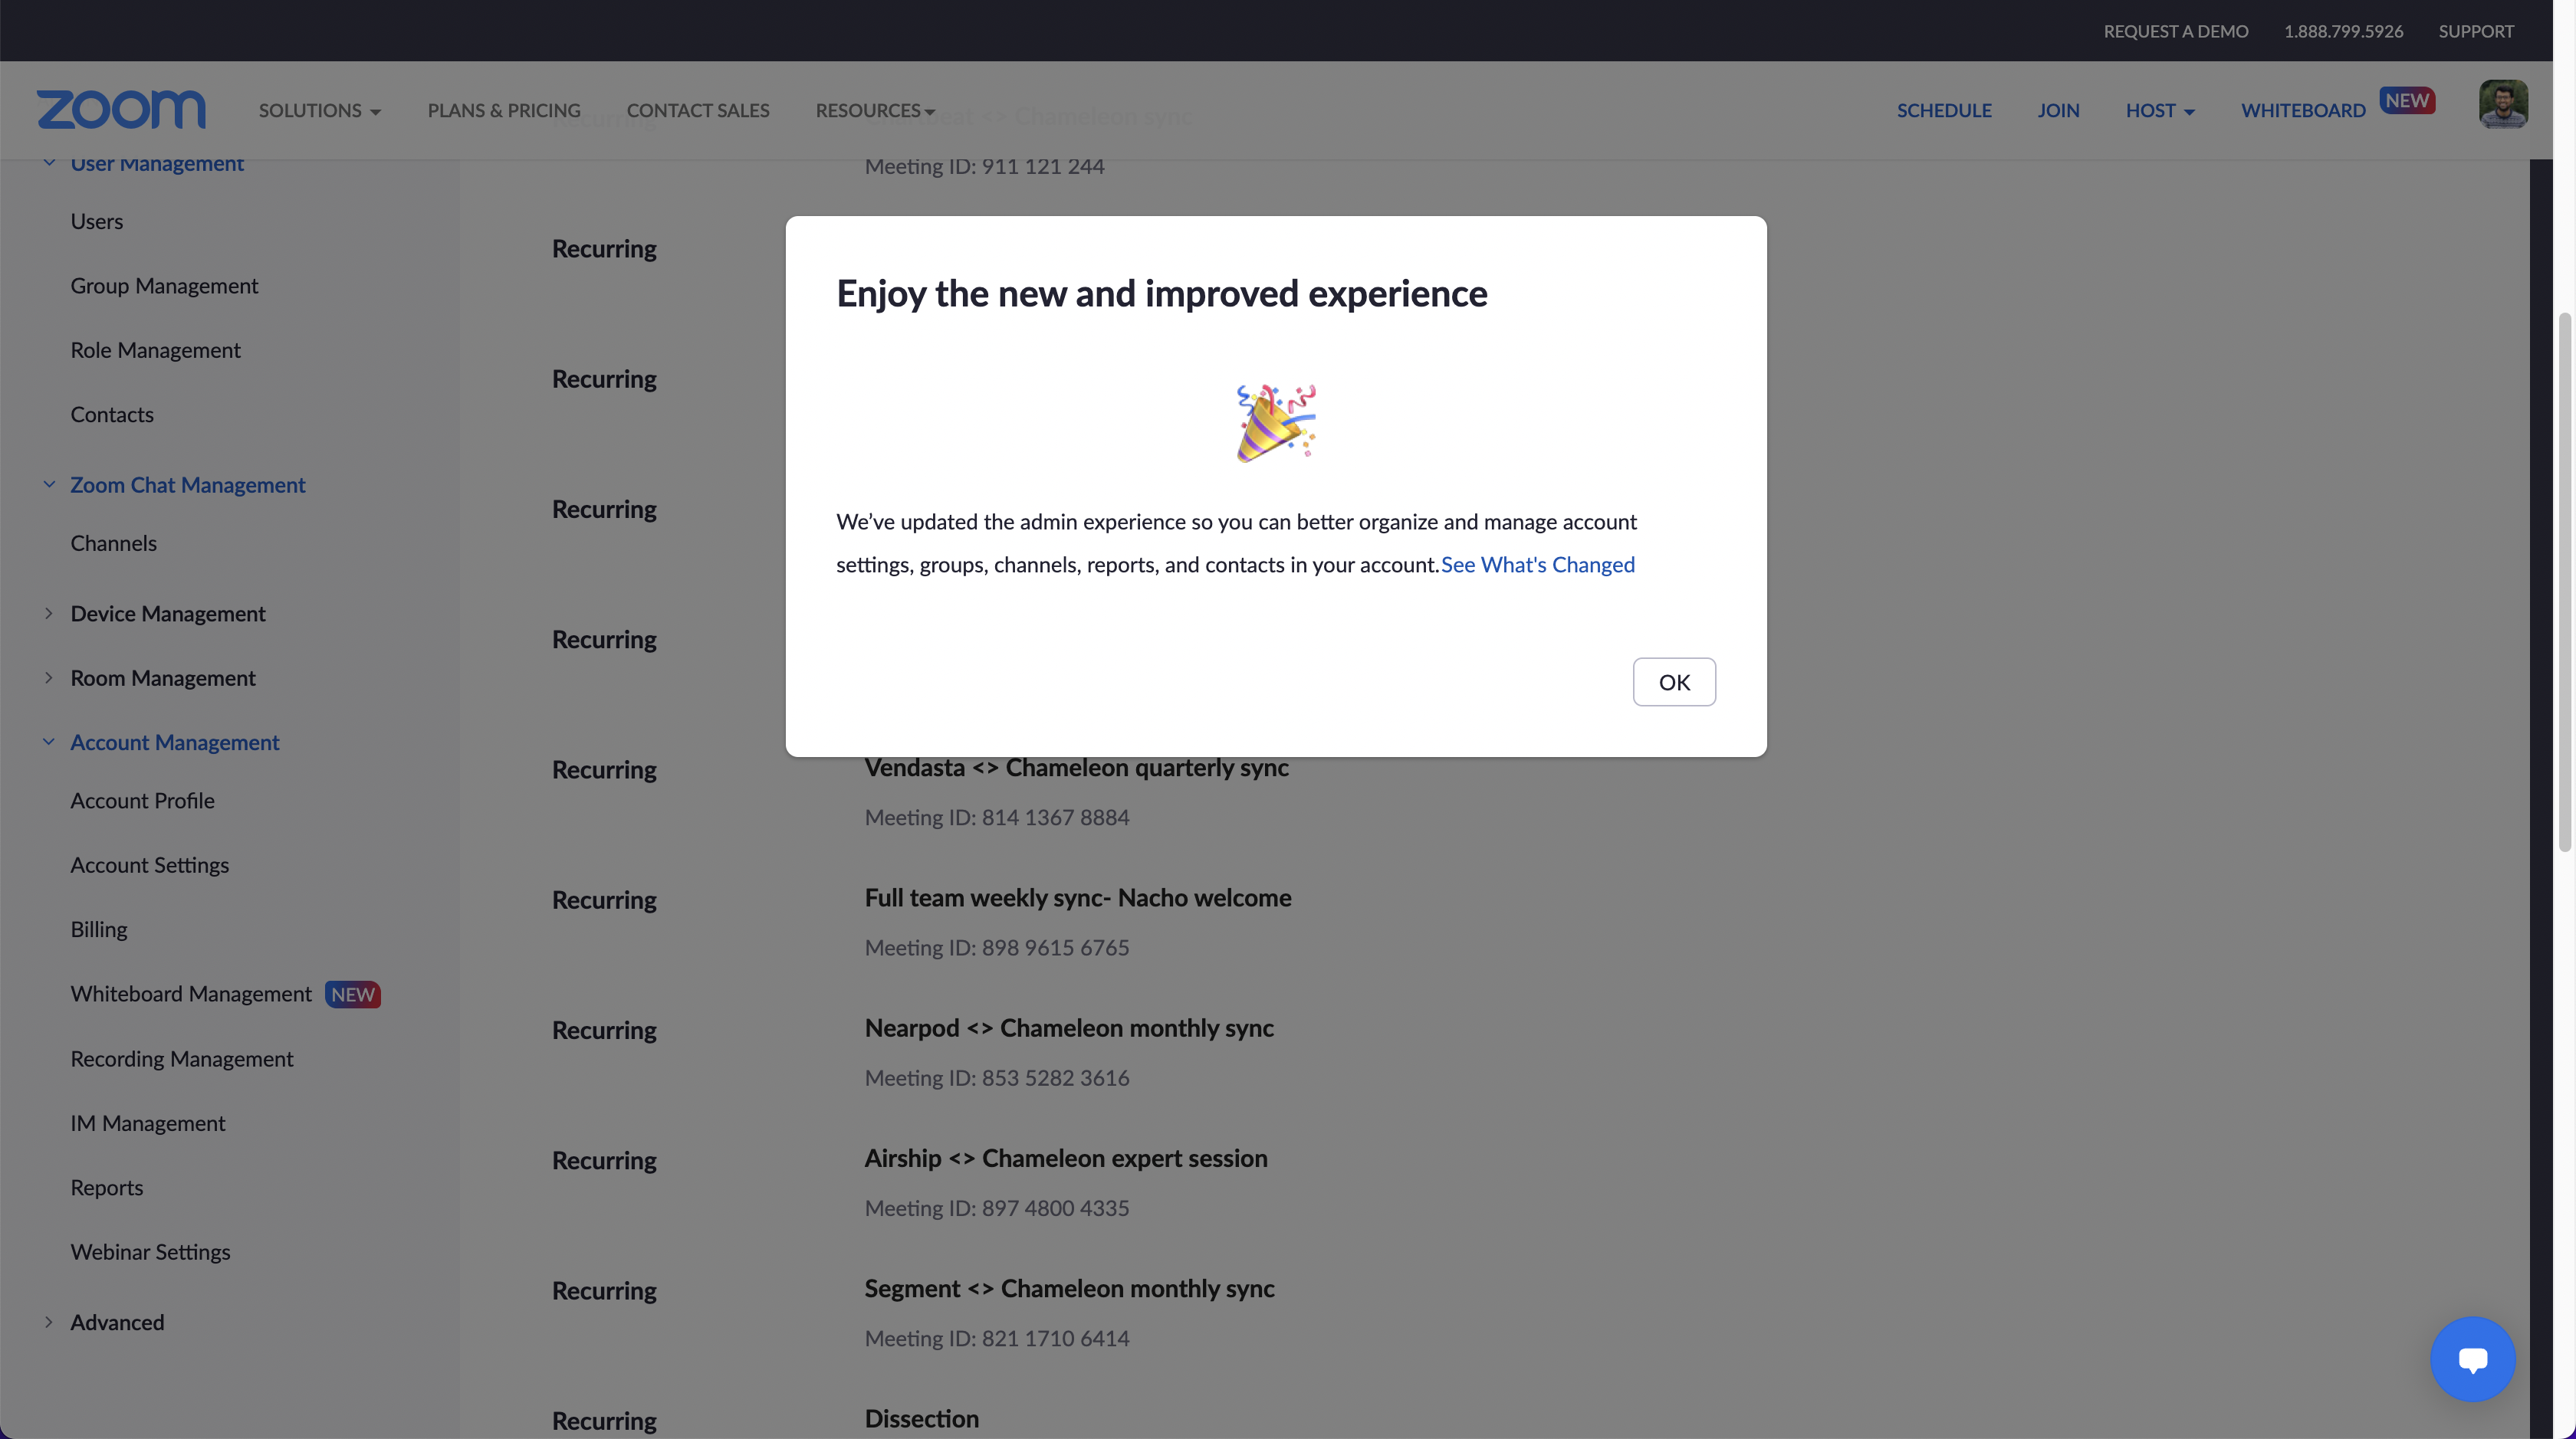The height and width of the screenshot is (1439, 2576).
Task: Open Reports in the sidebar
Action: pos(107,1187)
